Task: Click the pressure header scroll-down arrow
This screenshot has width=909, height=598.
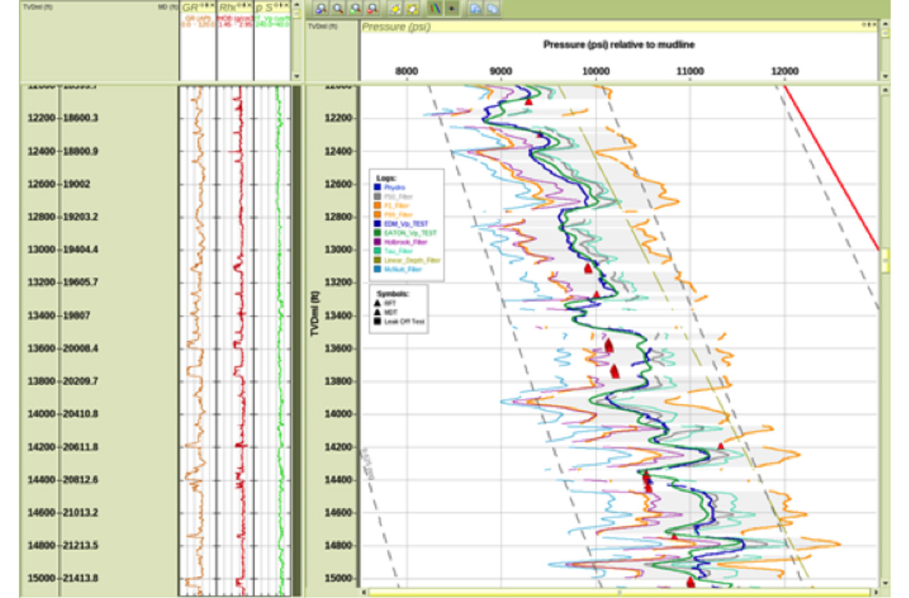Action: click(x=885, y=76)
